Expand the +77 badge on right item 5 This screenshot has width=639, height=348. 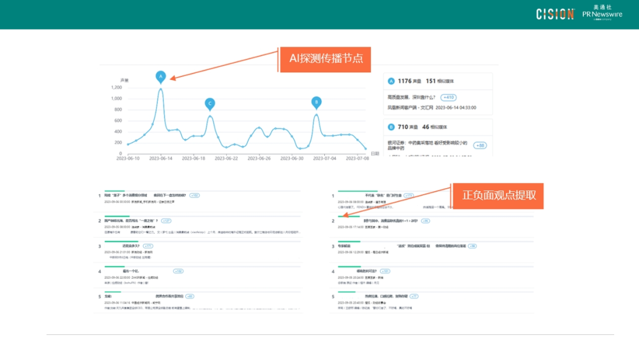[x=414, y=296]
